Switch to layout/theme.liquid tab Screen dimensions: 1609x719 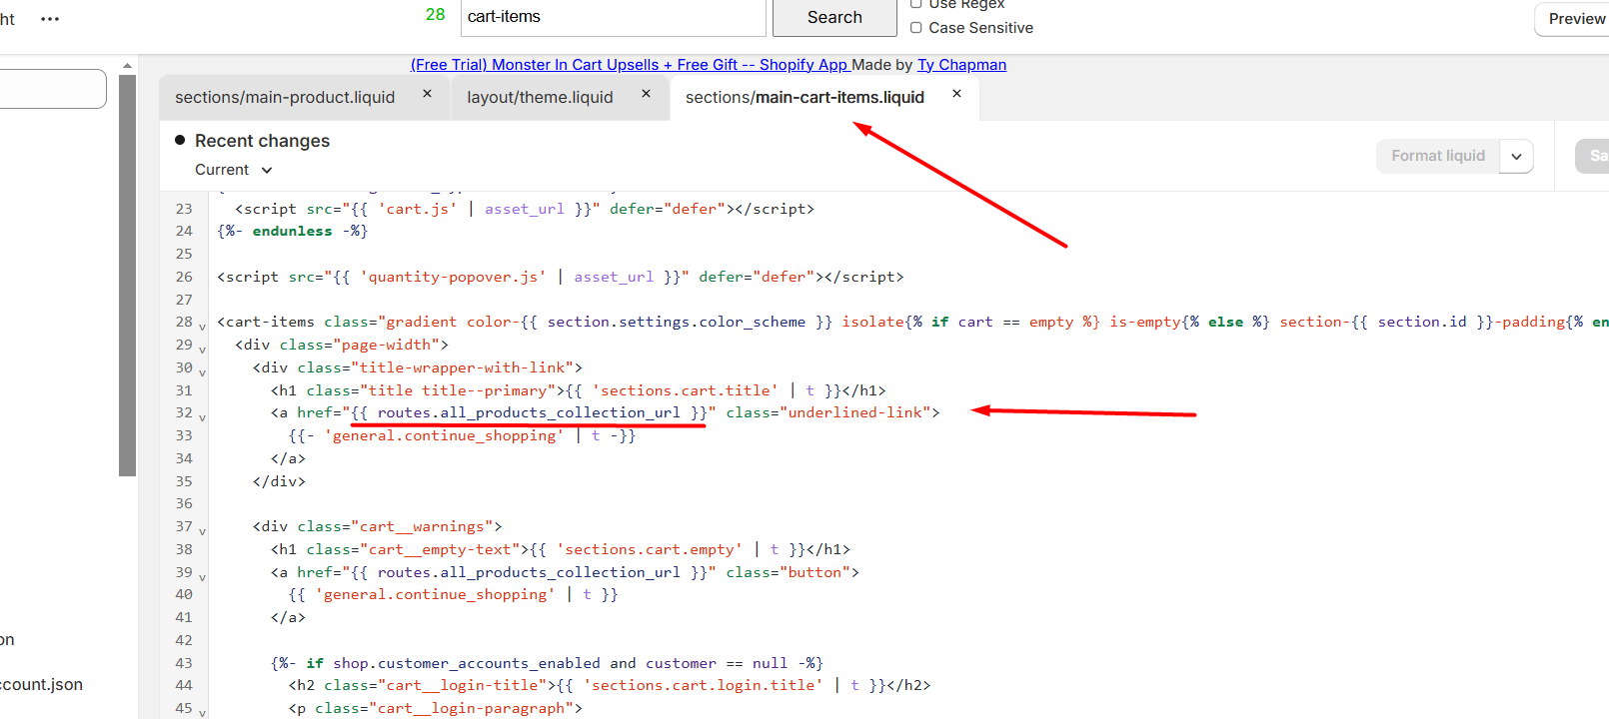[x=540, y=98]
